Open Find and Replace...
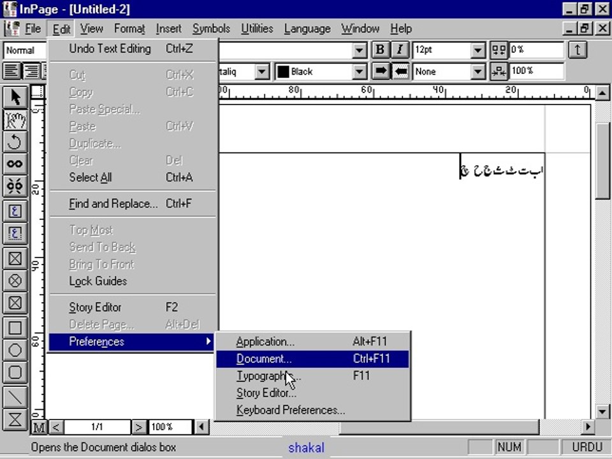Viewport: 612px width, 459px height. [133, 204]
